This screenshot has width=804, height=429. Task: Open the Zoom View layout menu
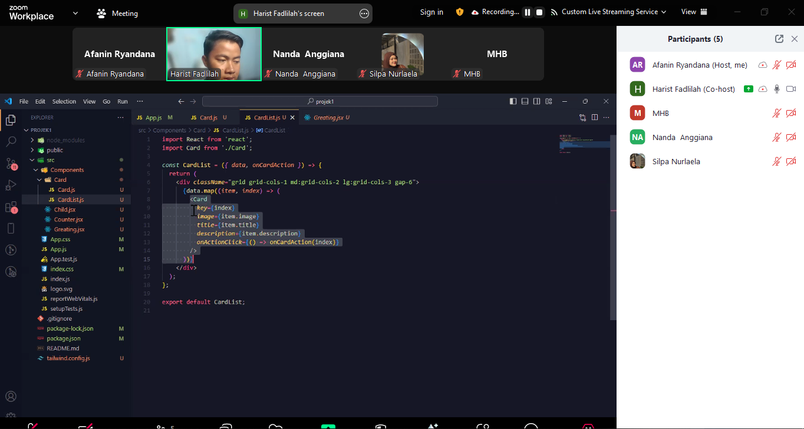pyautogui.click(x=694, y=12)
